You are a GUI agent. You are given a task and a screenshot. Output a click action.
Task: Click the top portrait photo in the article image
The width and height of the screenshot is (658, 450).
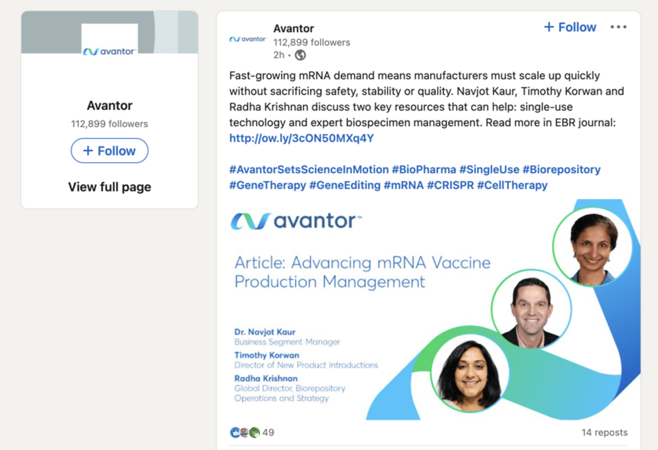tap(592, 247)
